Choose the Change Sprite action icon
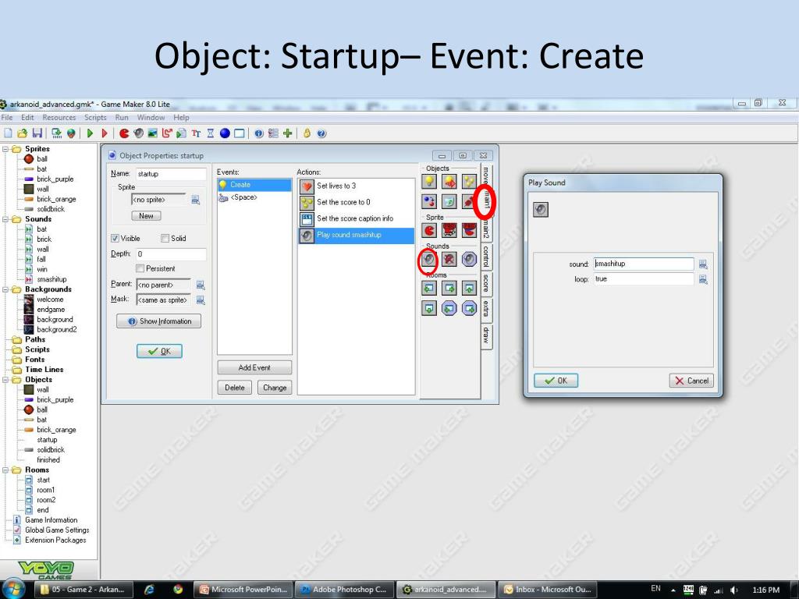Image resolution: width=799 pixels, height=599 pixels. (429, 230)
